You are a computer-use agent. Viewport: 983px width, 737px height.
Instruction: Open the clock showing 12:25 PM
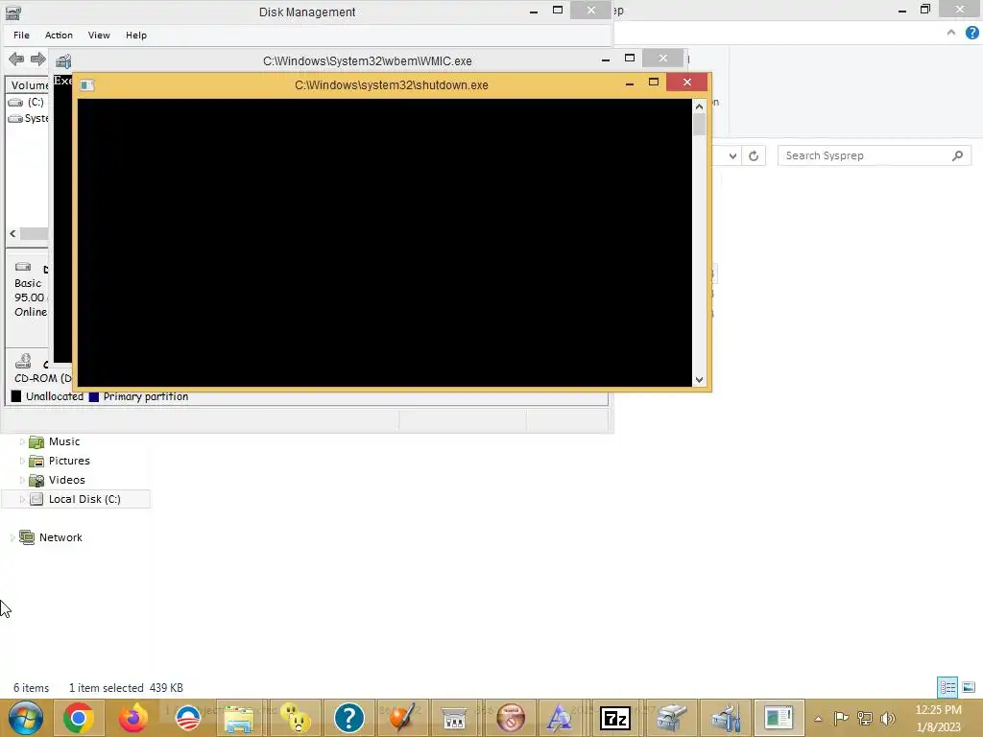(x=938, y=718)
